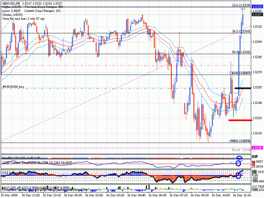Screen dimensions: 264x198
Task: Click the 'NVO (10)' indicator label
Action: tap(36, 187)
